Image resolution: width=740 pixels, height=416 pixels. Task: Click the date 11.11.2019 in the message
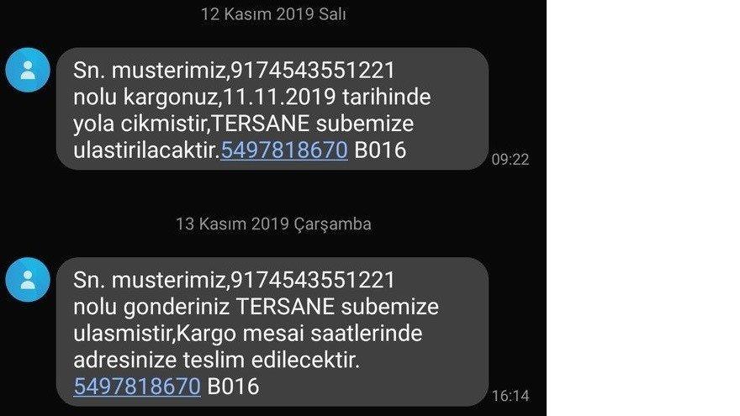click(x=279, y=97)
